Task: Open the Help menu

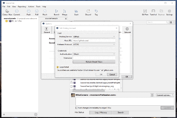Action: pos(44,7)
